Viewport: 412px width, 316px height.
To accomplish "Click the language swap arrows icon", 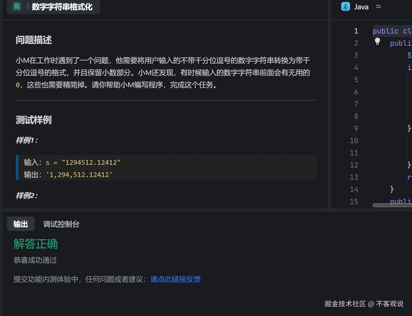I will [x=378, y=6].
